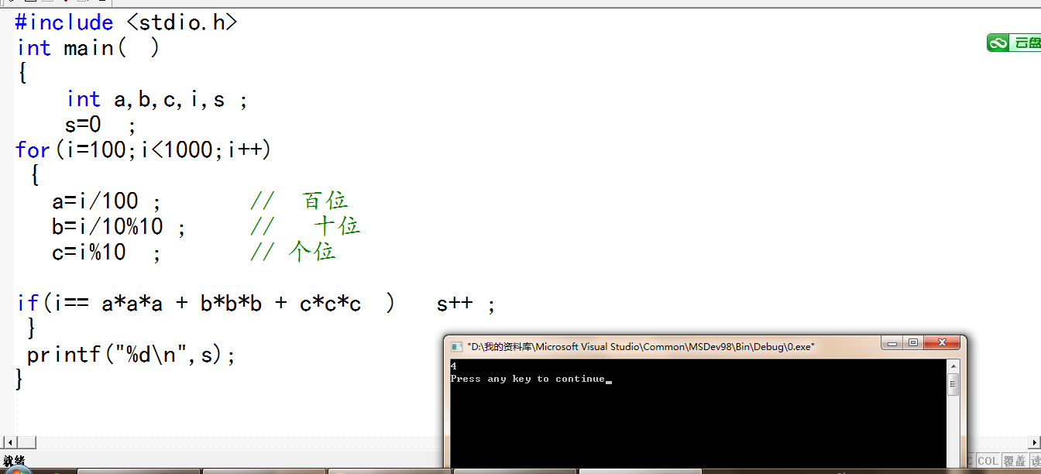Screen dimensions: 1041x474
Task: Maximize the 0.exe console window
Action: [x=913, y=343]
